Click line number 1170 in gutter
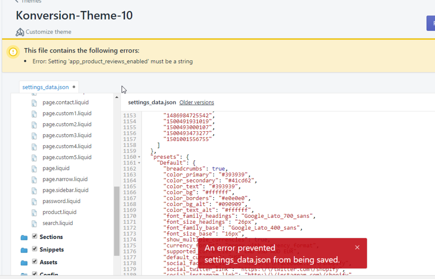Image resolution: width=435 pixels, height=279 pixels. [x=130, y=216]
